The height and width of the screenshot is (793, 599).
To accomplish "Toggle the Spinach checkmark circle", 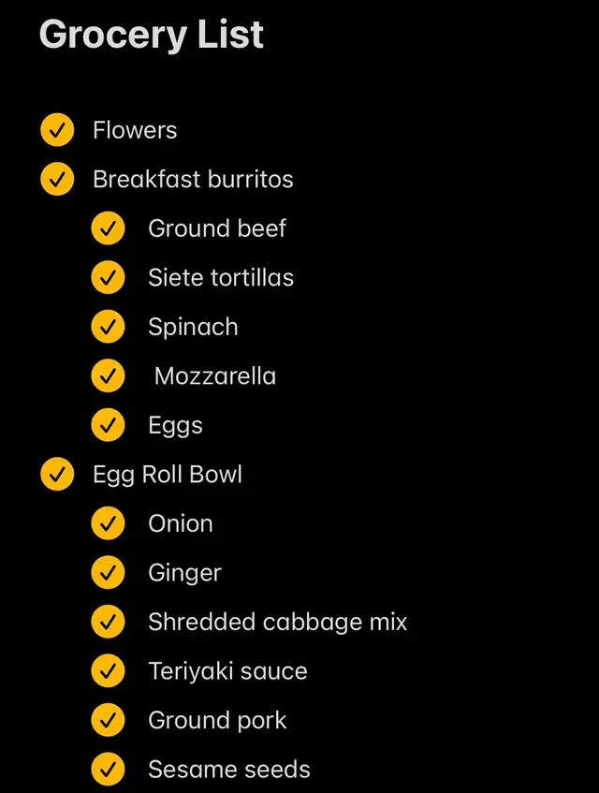I will pos(109,326).
